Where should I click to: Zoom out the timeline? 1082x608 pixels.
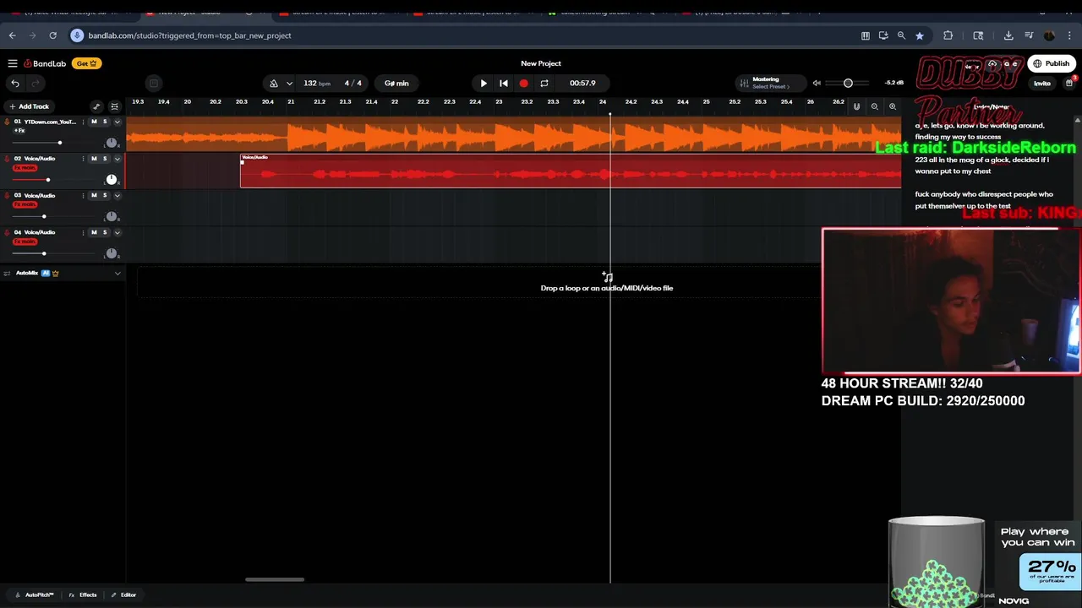pos(875,106)
